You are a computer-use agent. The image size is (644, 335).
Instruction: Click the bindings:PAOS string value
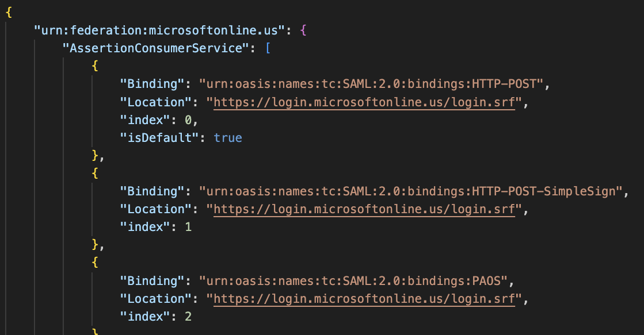pos(352,281)
